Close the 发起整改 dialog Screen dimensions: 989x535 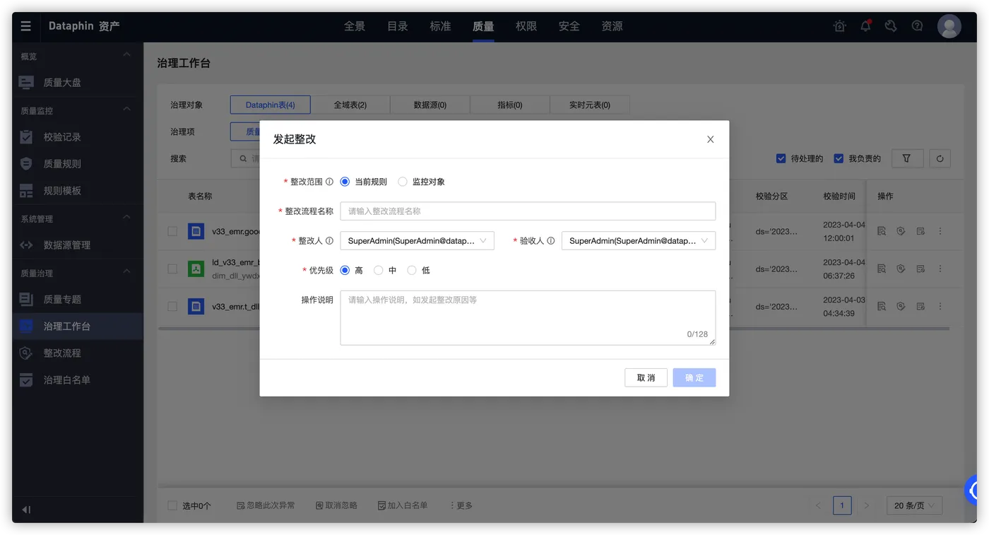(x=711, y=140)
